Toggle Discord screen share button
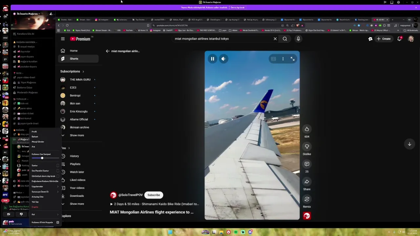 [21, 214]
